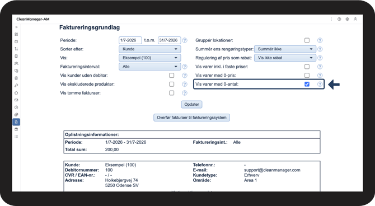Screen dimensions: 375x206
Task: Enable Vis tomme fakturaer checkbox
Action: [171, 93]
